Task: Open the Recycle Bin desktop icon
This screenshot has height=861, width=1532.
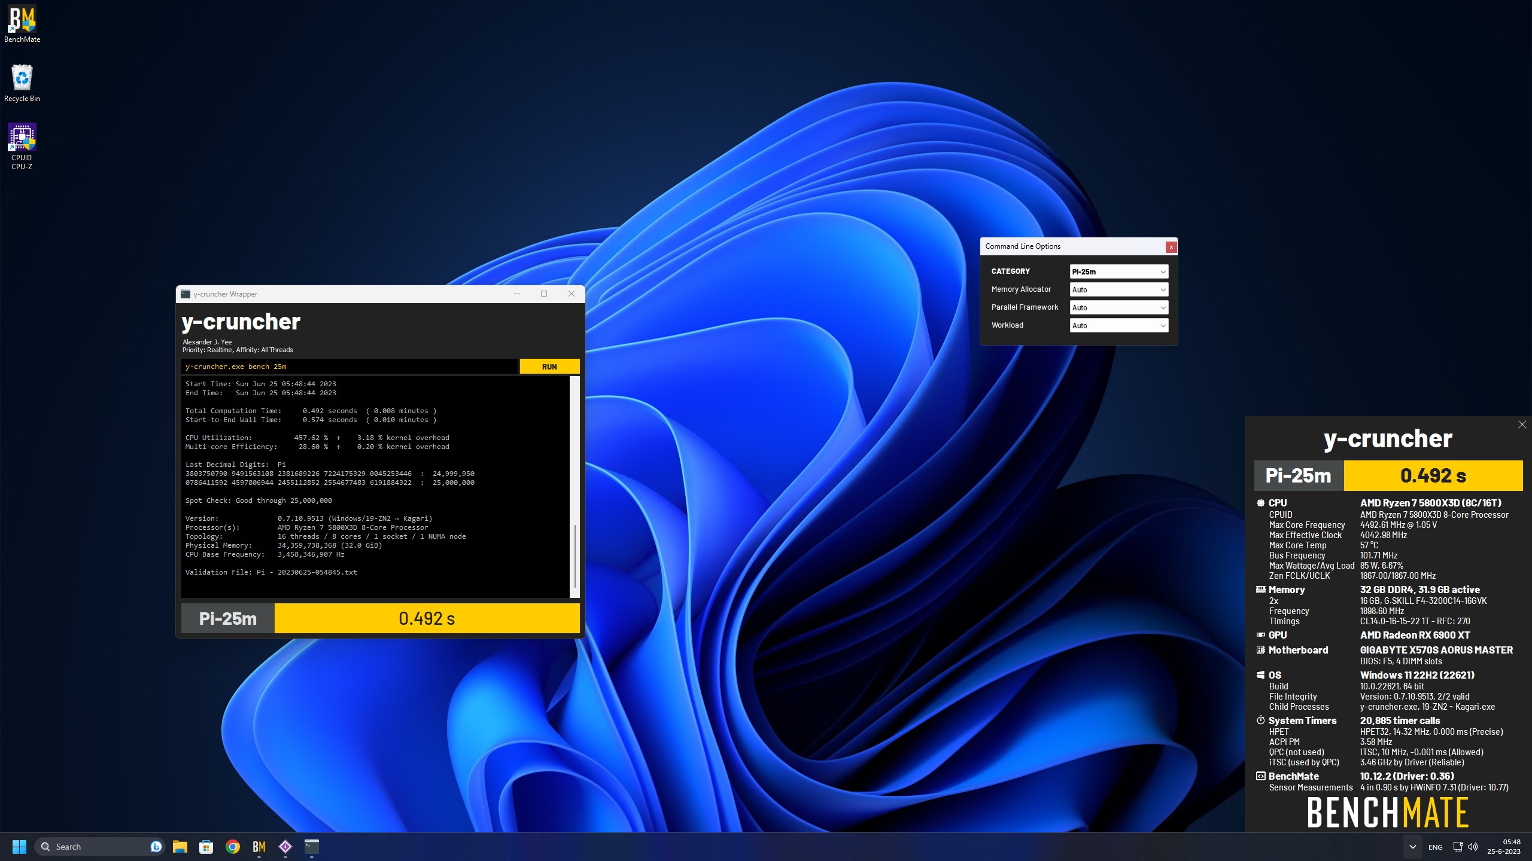Action: 22,83
